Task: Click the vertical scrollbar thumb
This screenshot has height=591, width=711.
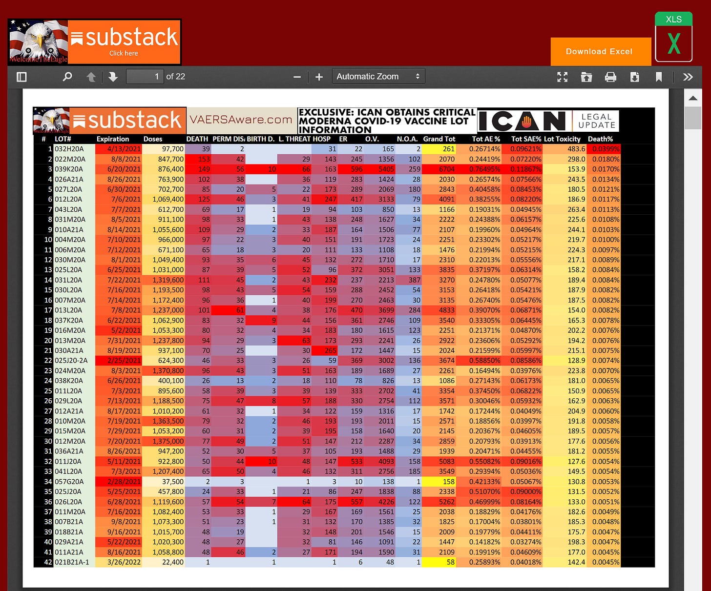Action: [x=693, y=118]
